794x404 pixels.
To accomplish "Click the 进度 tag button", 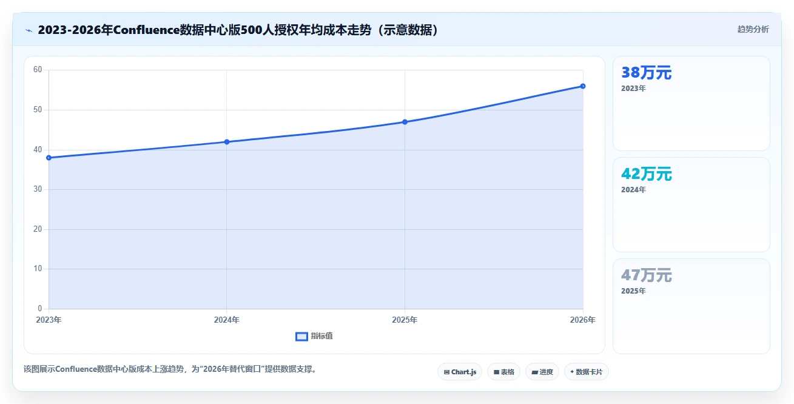I will click(542, 372).
